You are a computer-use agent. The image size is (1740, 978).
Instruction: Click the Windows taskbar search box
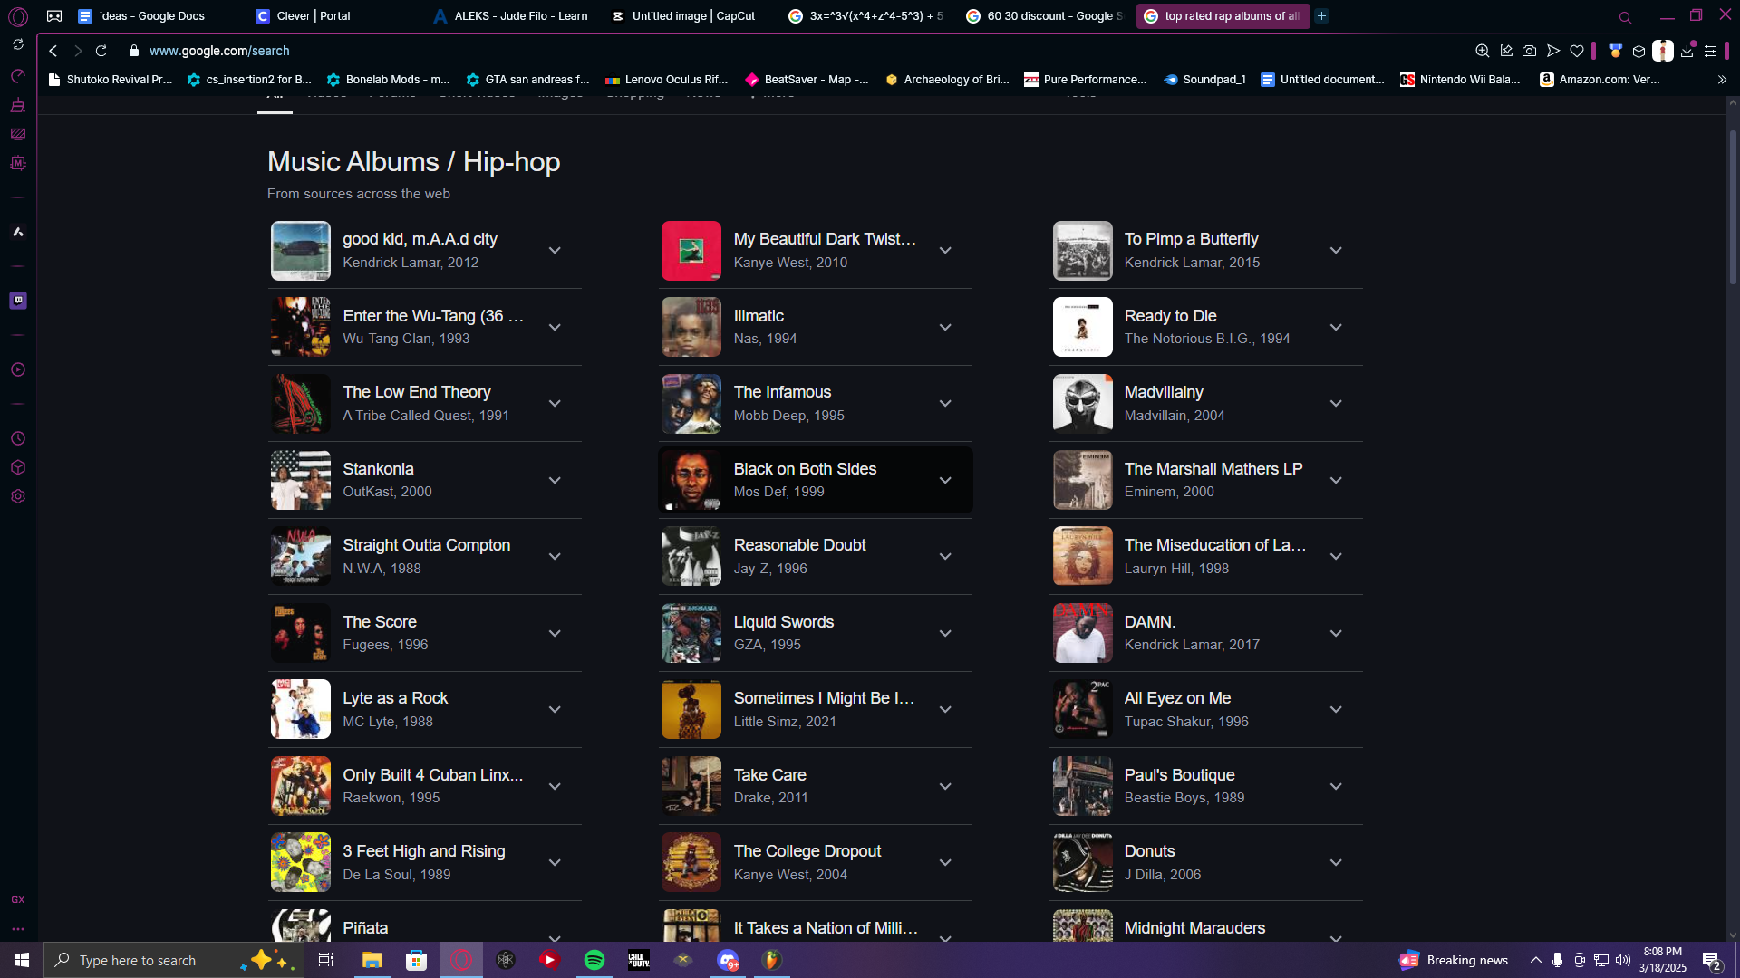pyautogui.click(x=172, y=960)
